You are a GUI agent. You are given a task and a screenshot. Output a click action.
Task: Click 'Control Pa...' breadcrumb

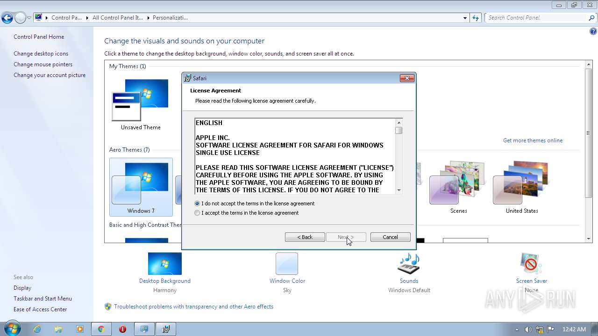[x=66, y=18]
